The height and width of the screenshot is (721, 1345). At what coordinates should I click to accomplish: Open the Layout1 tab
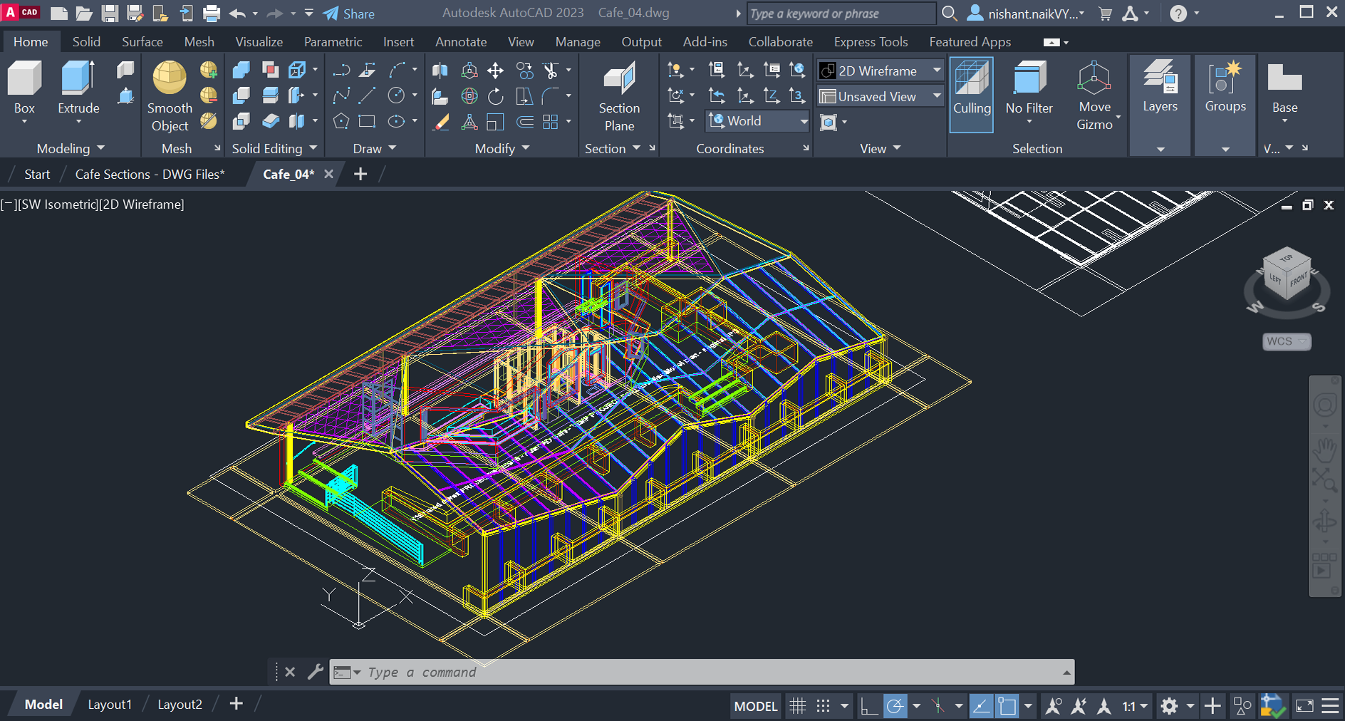coord(110,704)
